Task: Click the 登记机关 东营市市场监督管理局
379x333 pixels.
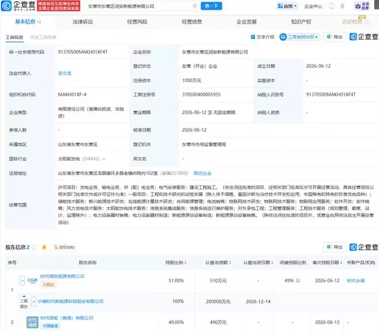Action: (204, 145)
